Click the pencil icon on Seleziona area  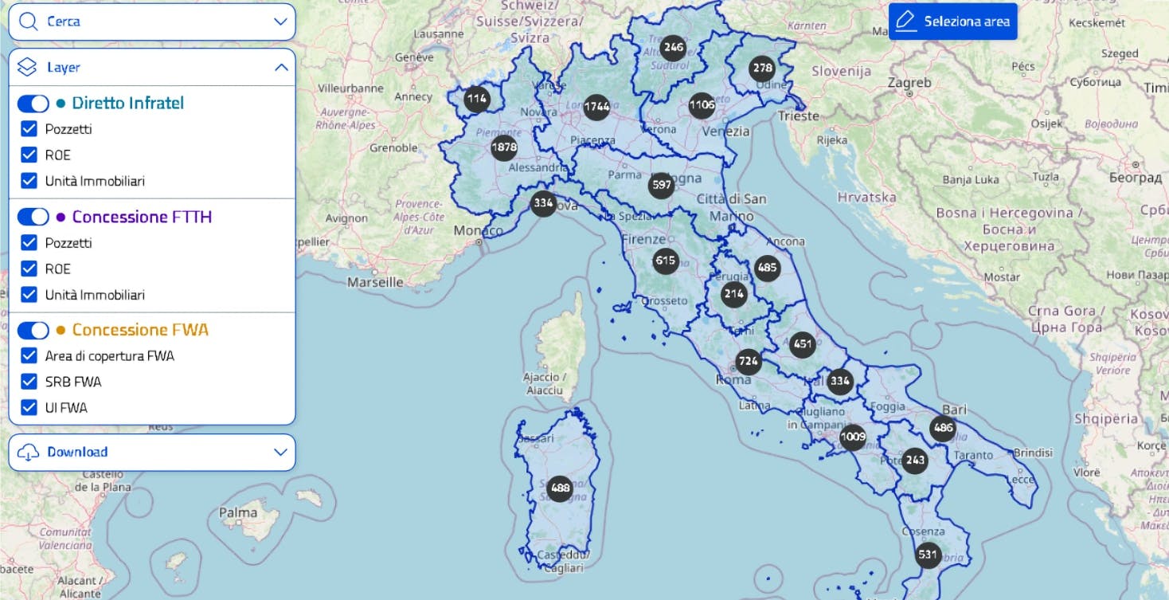(x=906, y=21)
